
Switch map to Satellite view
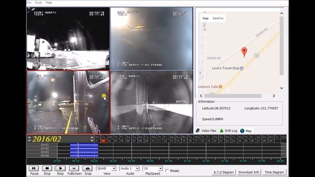[x=218, y=18]
